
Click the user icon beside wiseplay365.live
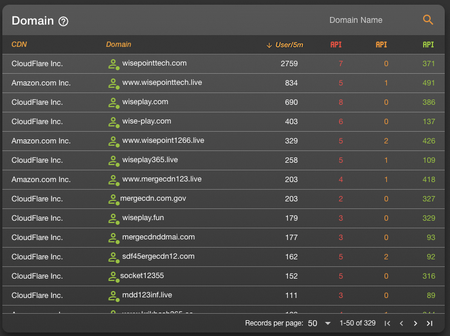click(114, 160)
